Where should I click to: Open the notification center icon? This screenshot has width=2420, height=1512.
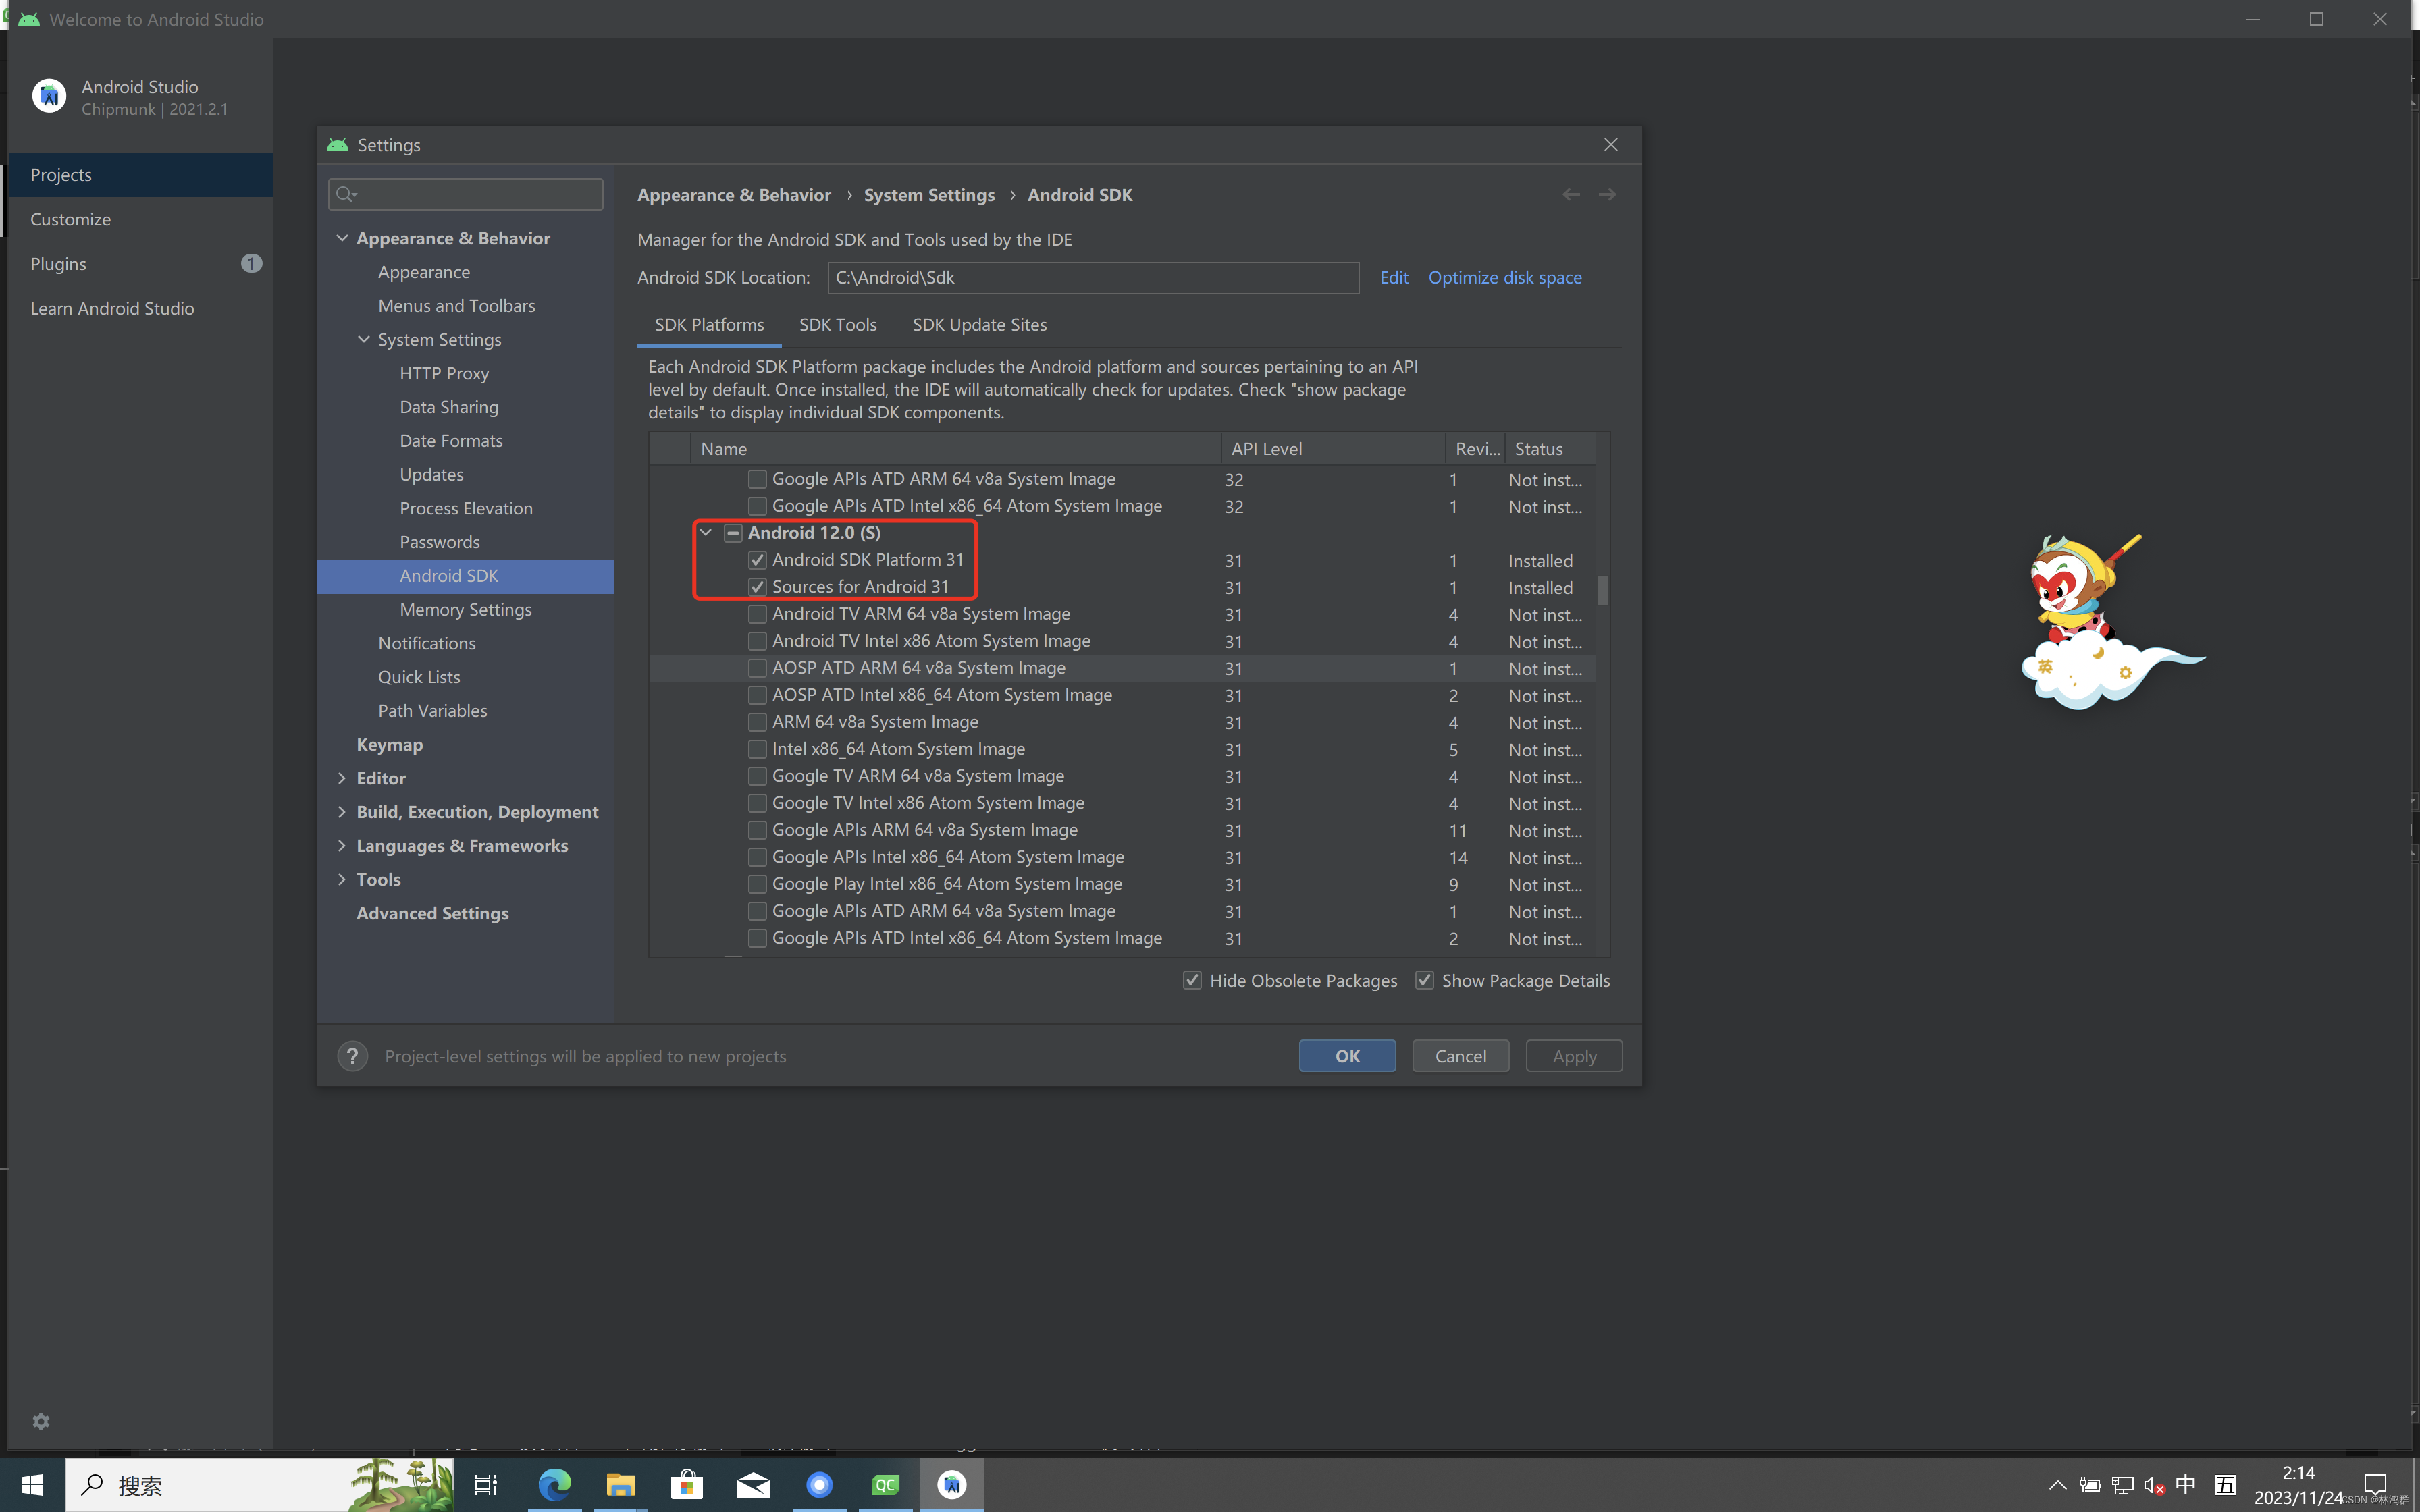2375,1485
